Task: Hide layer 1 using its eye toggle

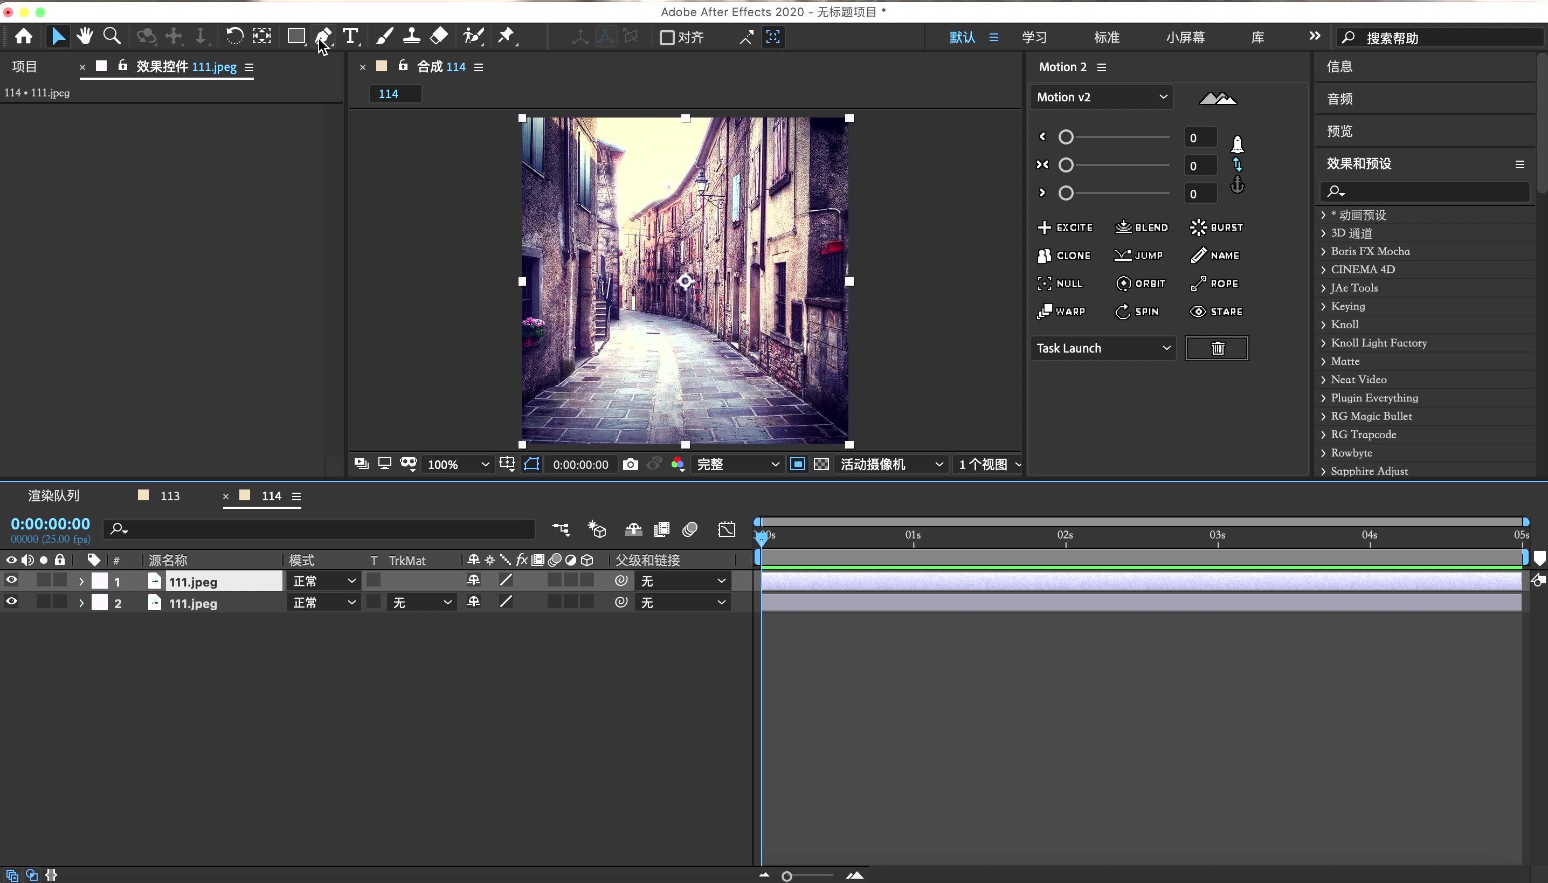Action: click(11, 581)
